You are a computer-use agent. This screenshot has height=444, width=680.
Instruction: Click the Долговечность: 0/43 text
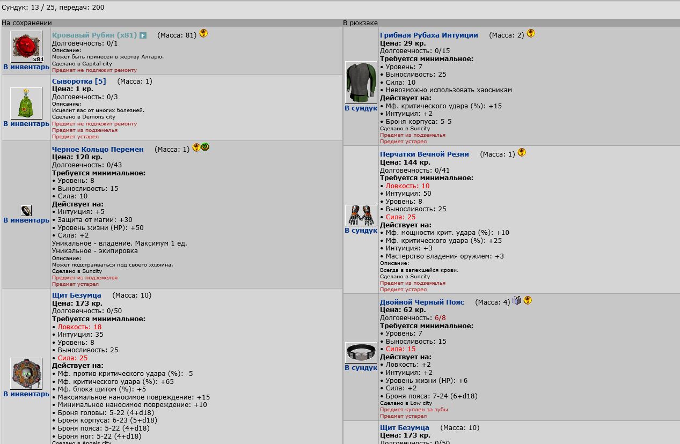[x=87, y=165]
